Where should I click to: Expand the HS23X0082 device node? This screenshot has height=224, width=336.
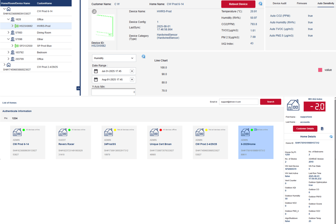click(x=12, y=26)
